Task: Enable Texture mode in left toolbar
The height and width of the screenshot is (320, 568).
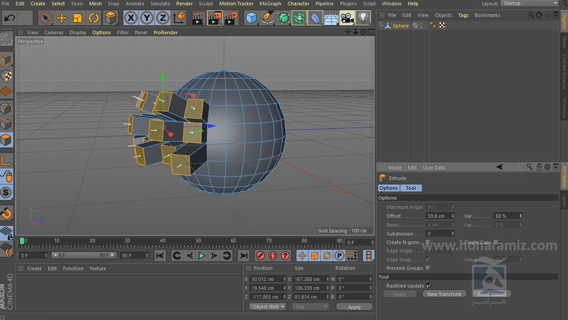Action: (6, 75)
